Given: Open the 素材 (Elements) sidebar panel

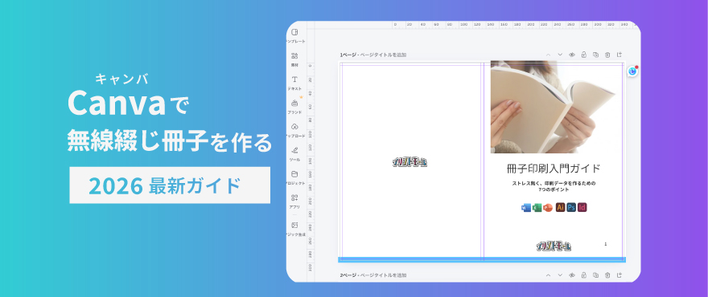Looking at the screenshot, I should (x=294, y=59).
